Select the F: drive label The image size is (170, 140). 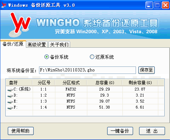pos(16,107)
